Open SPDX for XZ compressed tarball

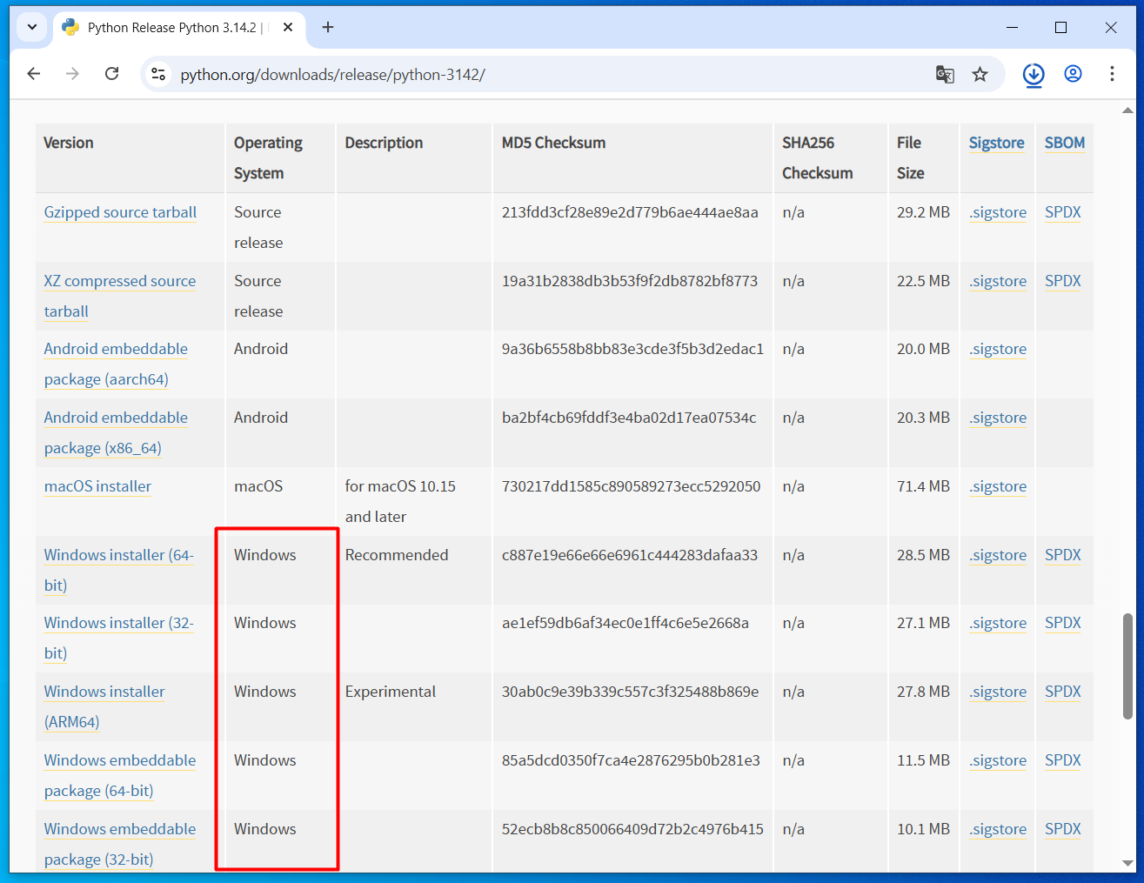click(x=1063, y=281)
